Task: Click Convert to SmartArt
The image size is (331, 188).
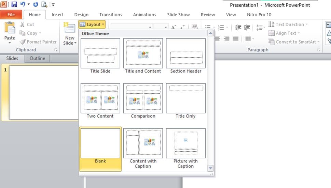Action: click(272, 42)
